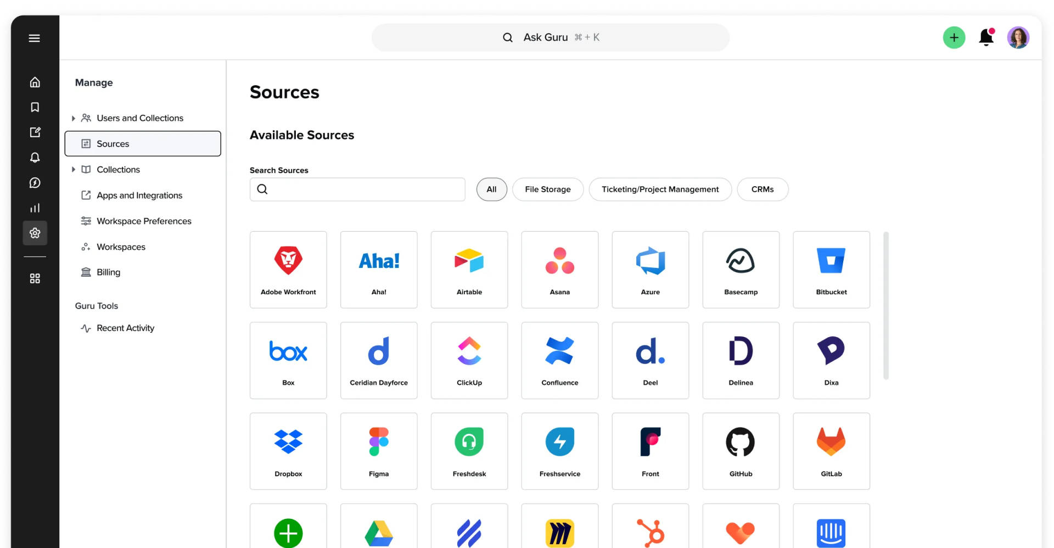This screenshot has width=1054, height=548.
Task: Open Sources in the Manage menu
Action: (143, 144)
